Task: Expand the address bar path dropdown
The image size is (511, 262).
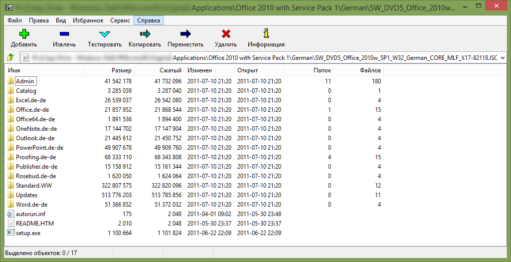Action: click(502, 57)
